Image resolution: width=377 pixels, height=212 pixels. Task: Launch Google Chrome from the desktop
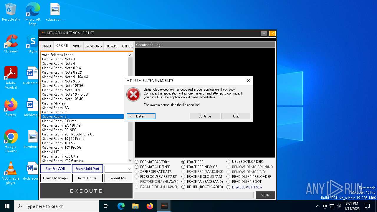[11, 141]
